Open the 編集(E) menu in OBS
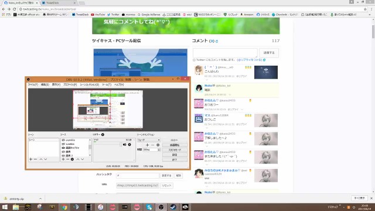This screenshot has width=375, height=211. tap(45, 84)
